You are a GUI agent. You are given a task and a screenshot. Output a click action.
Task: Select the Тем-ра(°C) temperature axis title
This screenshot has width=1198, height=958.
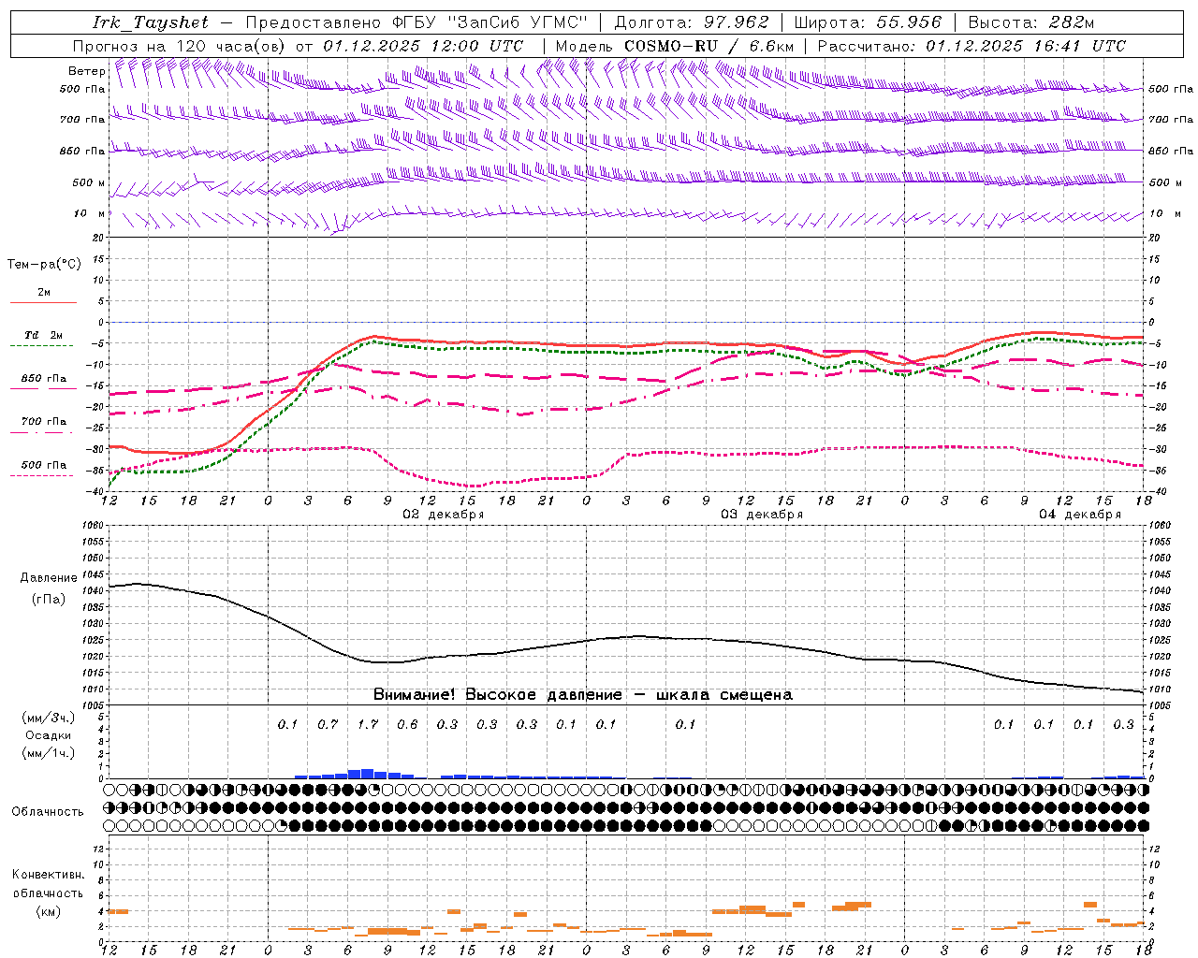[x=44, y=265]
